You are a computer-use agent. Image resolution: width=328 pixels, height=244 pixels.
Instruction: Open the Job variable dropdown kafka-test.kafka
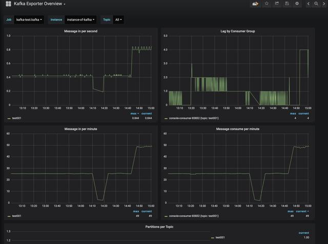(x=29, y=19)
